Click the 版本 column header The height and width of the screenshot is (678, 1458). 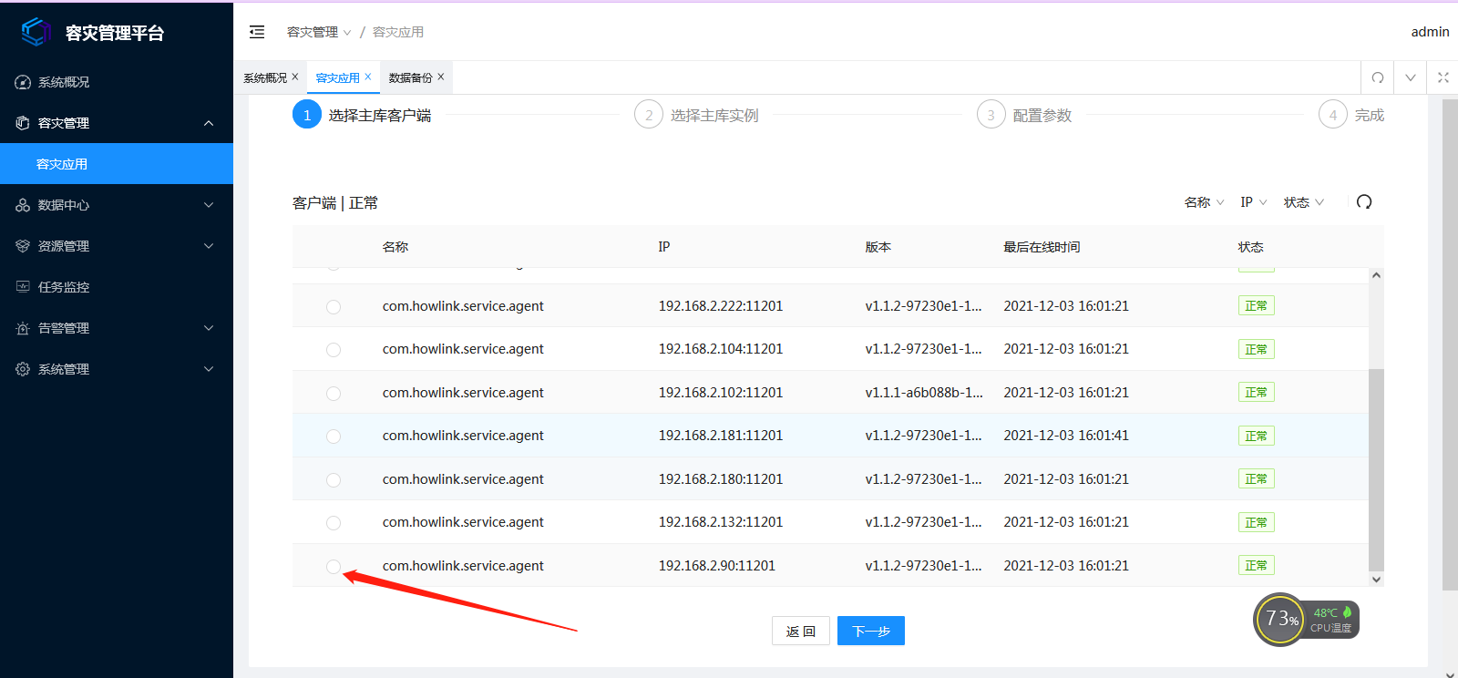(x=878, y=247)
